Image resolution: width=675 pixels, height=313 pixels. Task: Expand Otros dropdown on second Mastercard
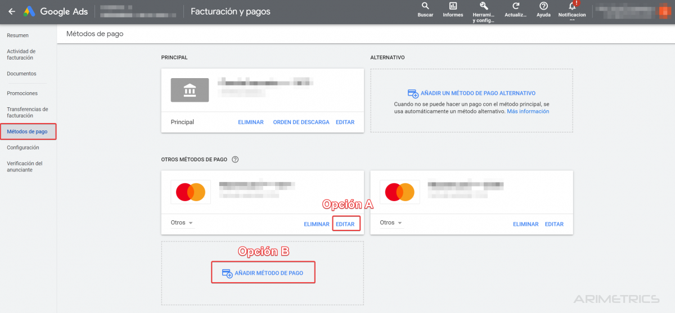(x=391, y=223)
